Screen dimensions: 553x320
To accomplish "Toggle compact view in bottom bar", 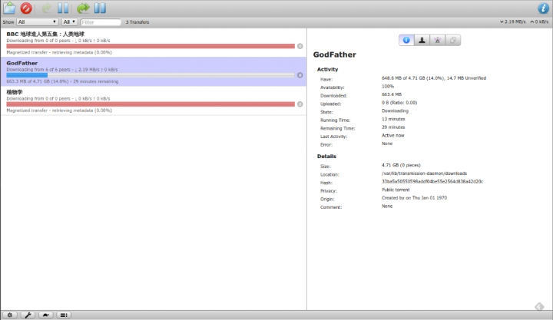I will click(x=65, y=315).
